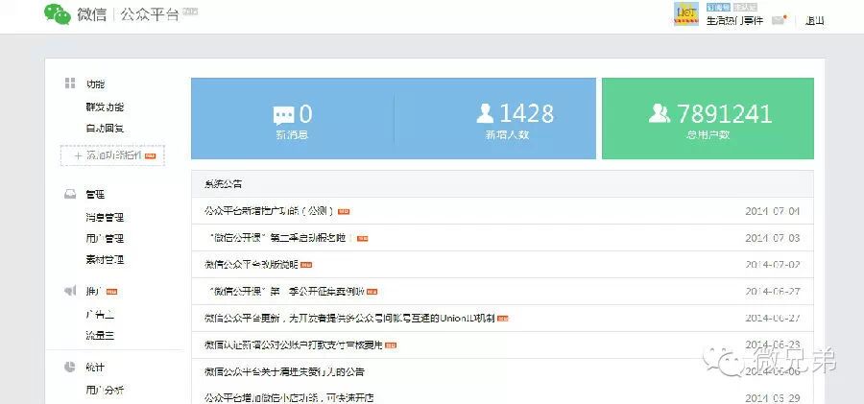The height and width of the screenshot is (404, 864).
Task: Open 用户管理 in the sidebar
Action: click(105, 239)
